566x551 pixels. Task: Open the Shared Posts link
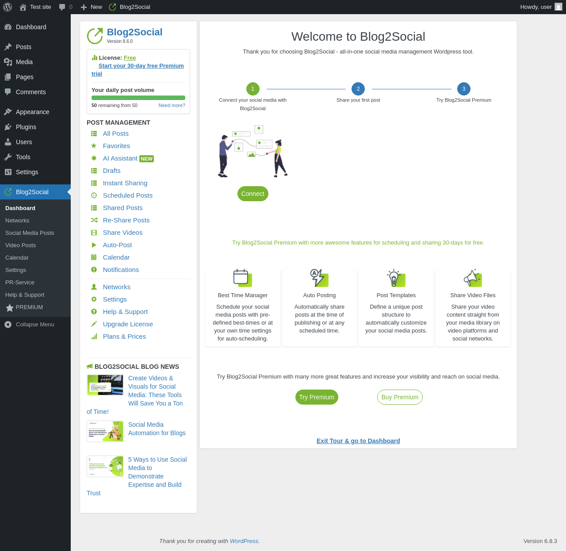click(x=122, y=208)
